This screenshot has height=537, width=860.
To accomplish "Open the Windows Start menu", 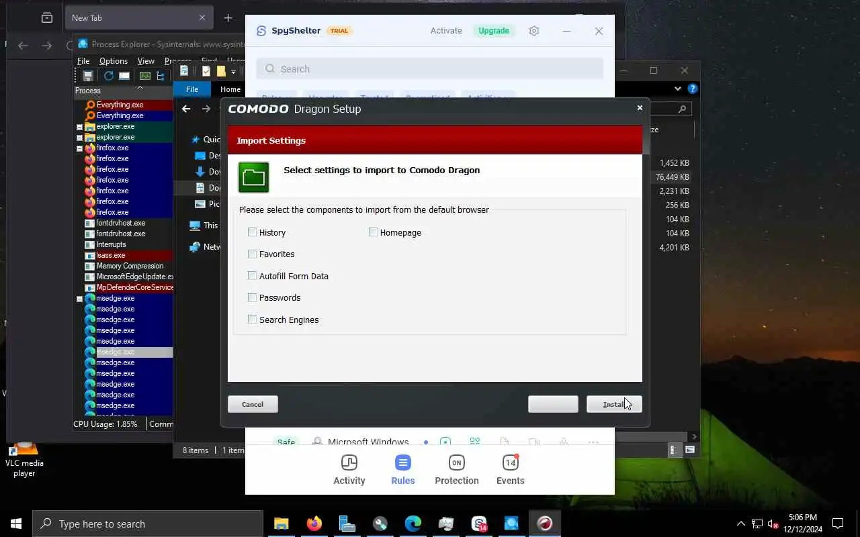I will tap(16, 524).
